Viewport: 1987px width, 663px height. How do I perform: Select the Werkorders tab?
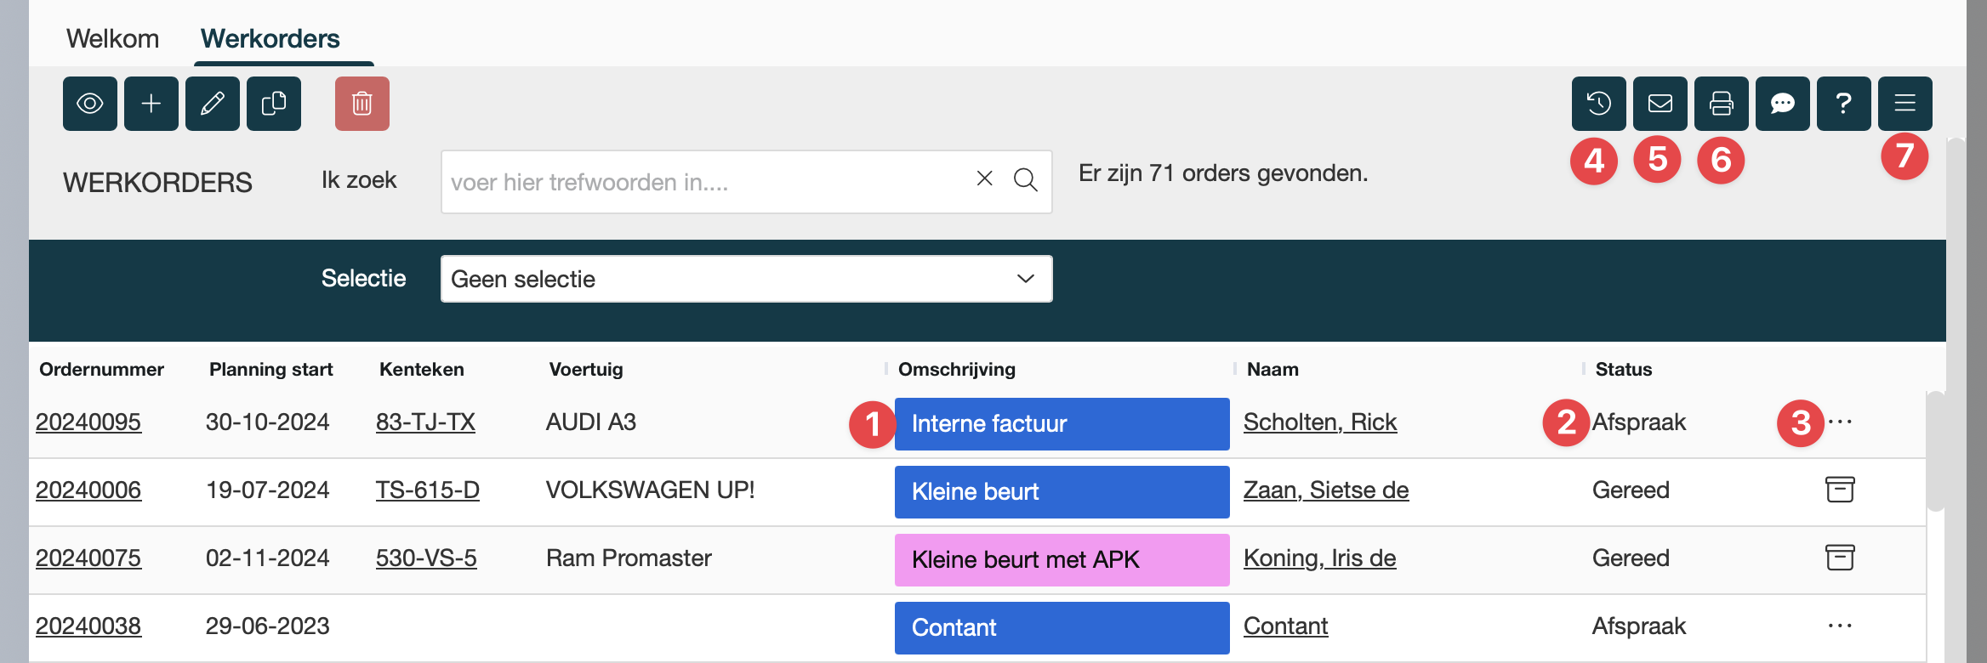coord(270,39)
